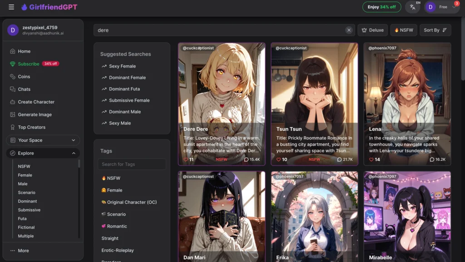Click the Explore list scrollbar

(79, 164)
